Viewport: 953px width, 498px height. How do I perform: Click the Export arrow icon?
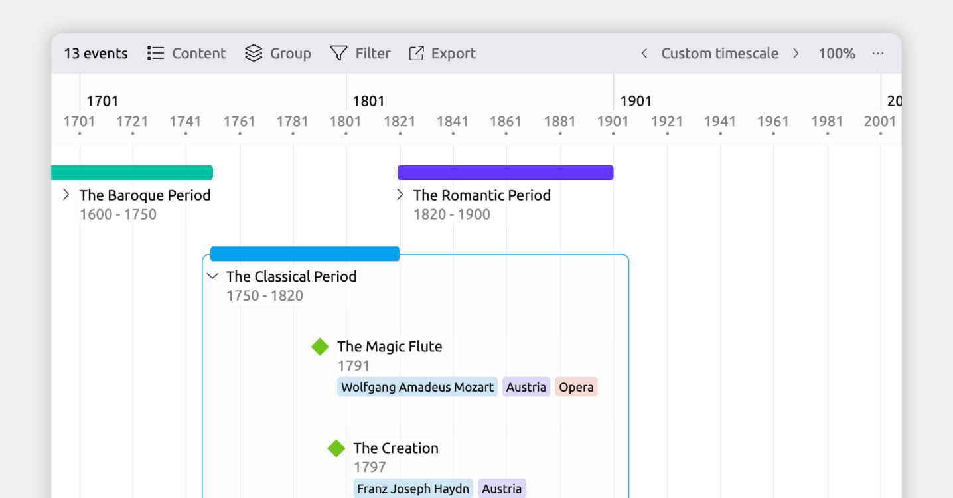coord(416,54)
